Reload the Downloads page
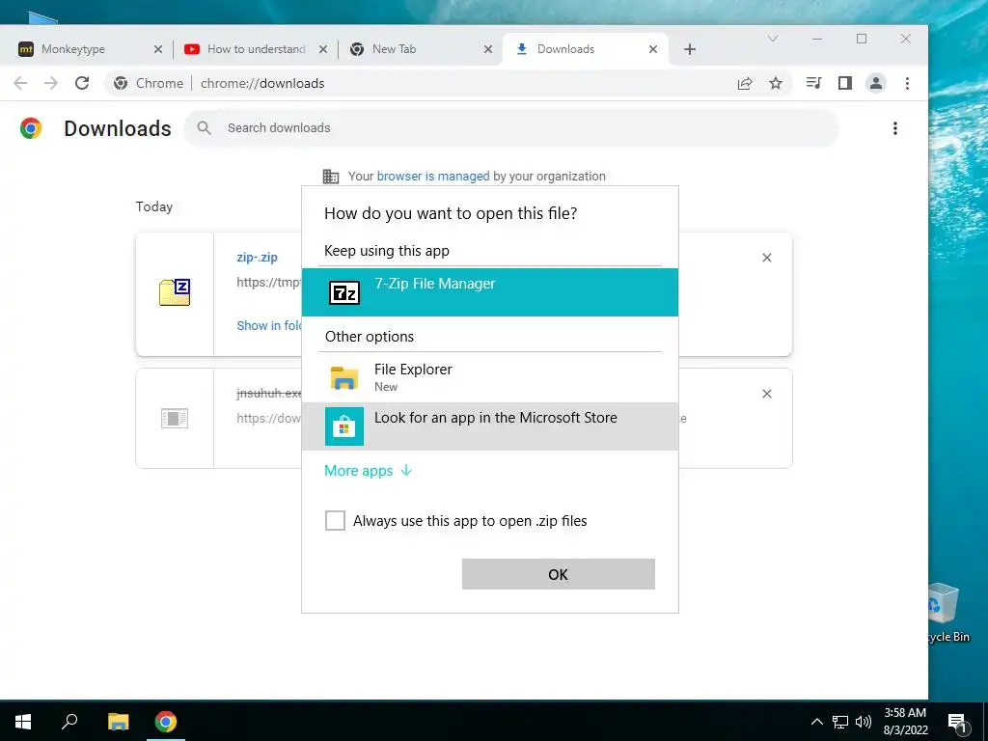This screenshot has width=988, height=741. 82,83
